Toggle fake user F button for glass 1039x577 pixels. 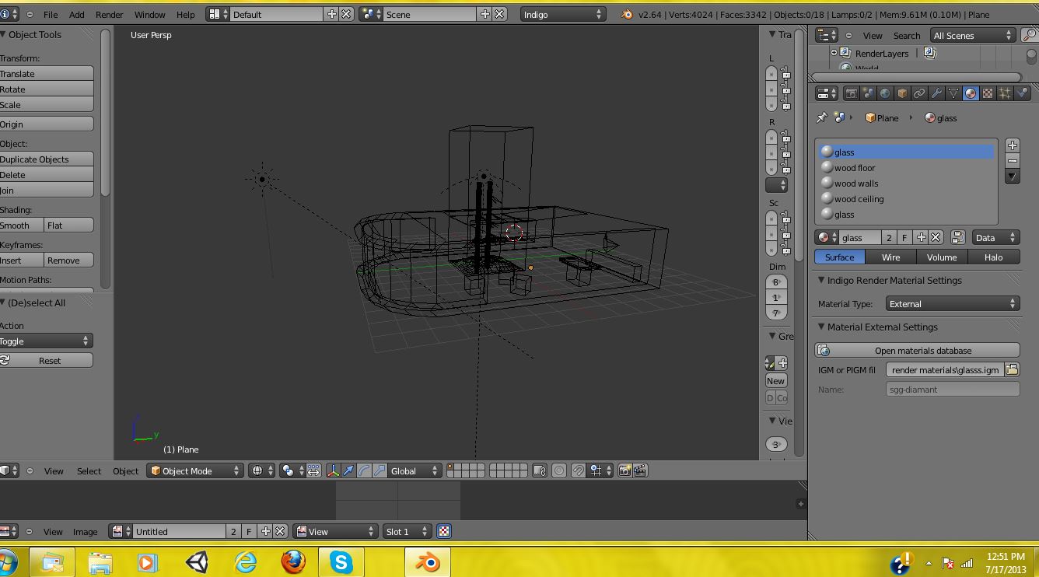point(904,237)
